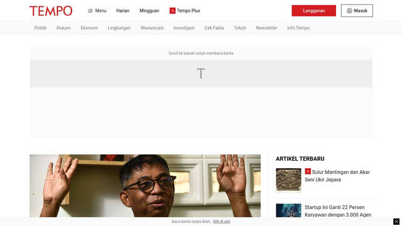Viewport: 402px width, 226px height.
Task: Close the bottom ad-free banner
Action: click(x=396, y=222)
